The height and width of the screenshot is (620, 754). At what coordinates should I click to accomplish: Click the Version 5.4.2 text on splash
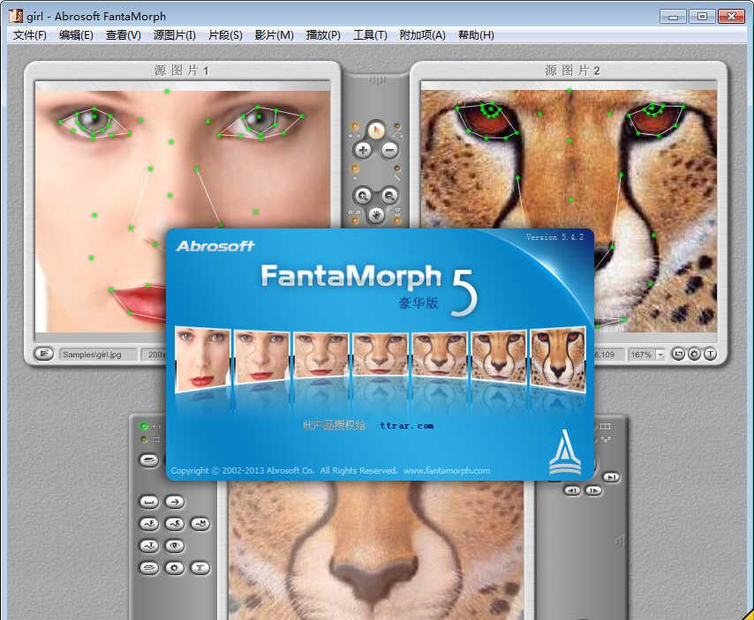(554, 236)
